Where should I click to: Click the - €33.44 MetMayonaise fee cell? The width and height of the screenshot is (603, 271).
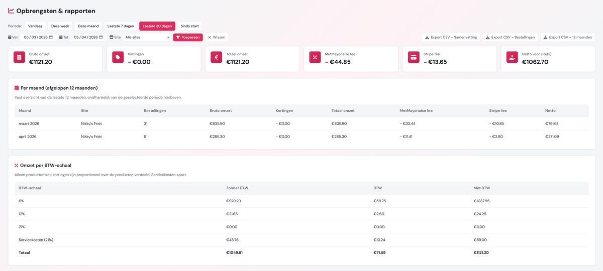coord(408,123)
